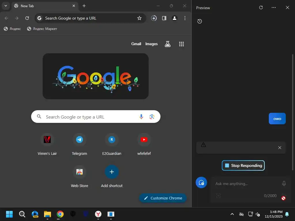Open the tab search dropdown arrow
Viewport: 295px width, 221px height.
(6, 6)
